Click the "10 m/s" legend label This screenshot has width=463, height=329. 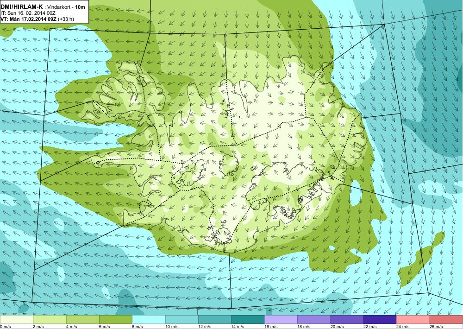pos(172,327)
